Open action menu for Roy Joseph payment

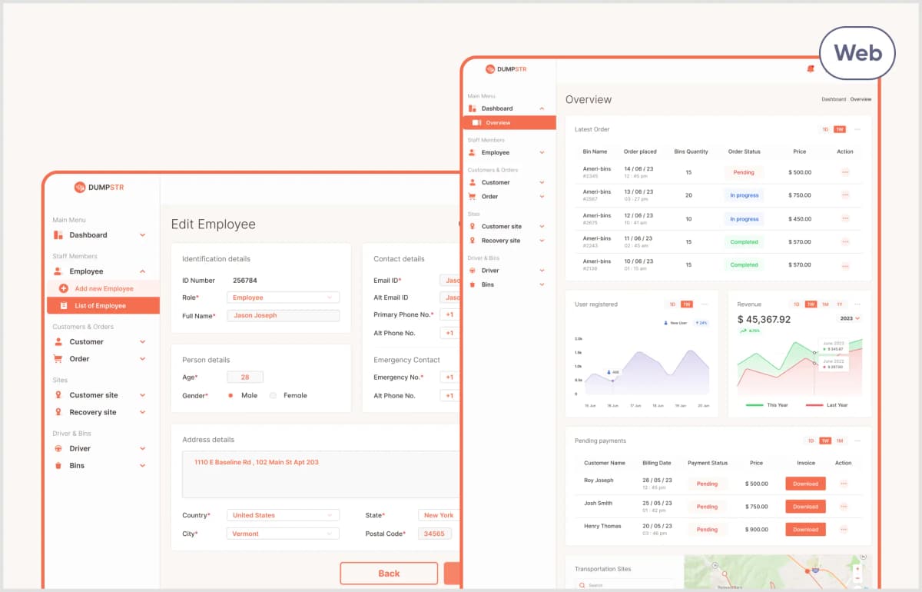pos(844,484)
